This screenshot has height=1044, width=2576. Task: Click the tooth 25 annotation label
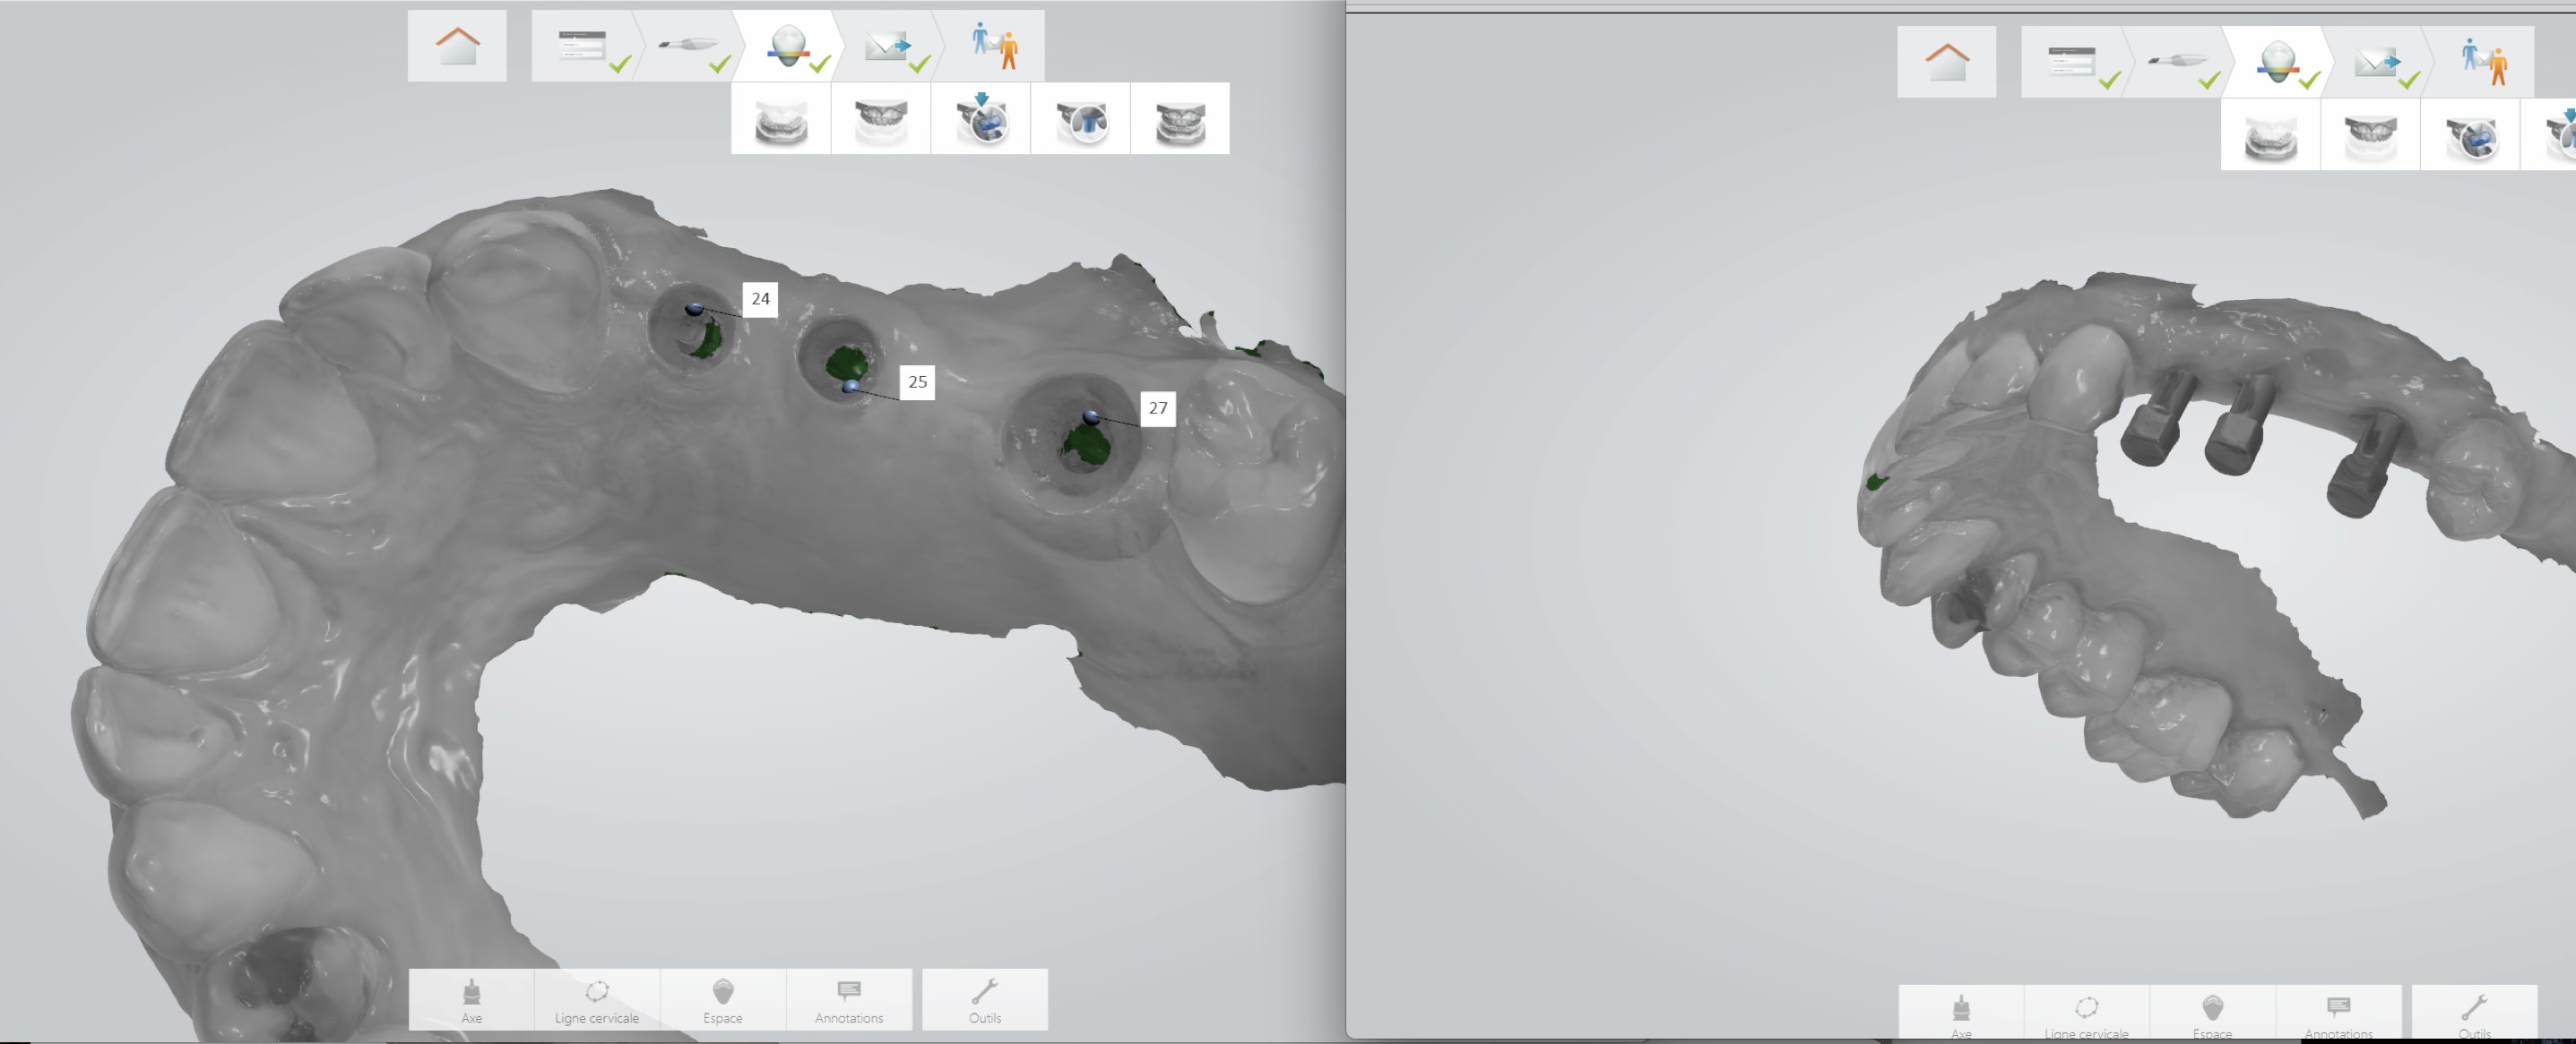coord(917,381)
